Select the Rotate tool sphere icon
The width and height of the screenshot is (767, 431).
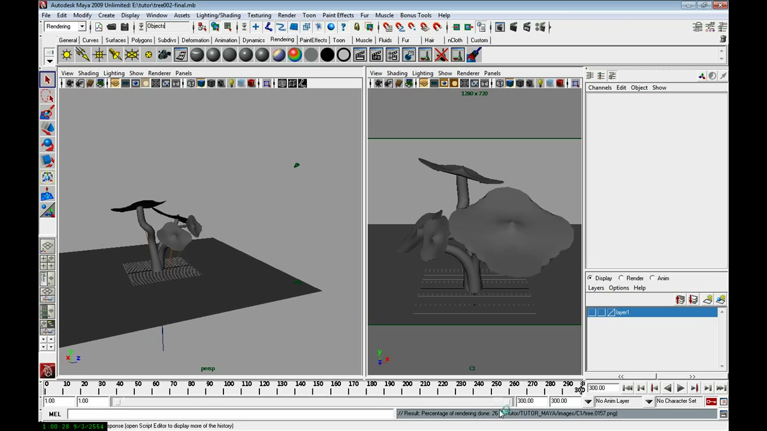pyautogui.click(x=47, y=144)
